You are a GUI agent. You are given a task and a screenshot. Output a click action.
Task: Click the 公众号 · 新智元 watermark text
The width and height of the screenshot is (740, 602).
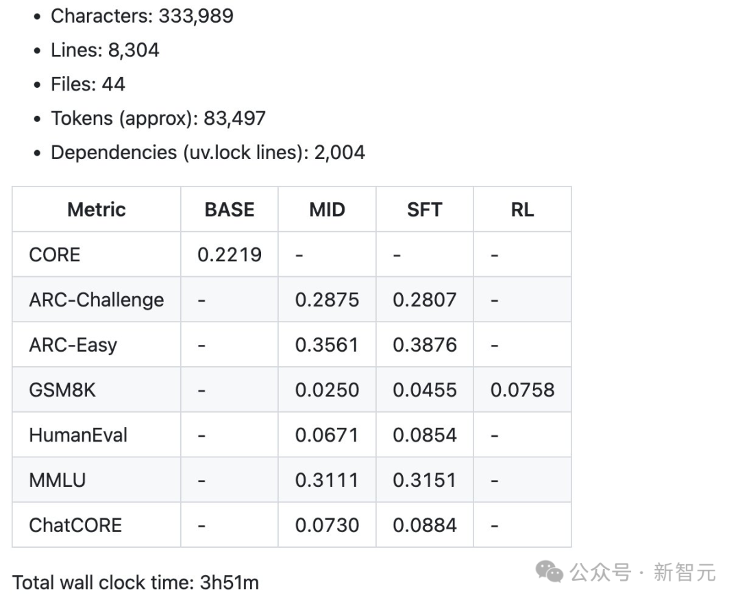tap(643, 572)
